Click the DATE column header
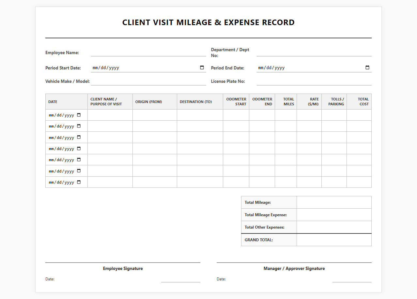The height and width of the screenshot is (299, 417). [67, 102]
